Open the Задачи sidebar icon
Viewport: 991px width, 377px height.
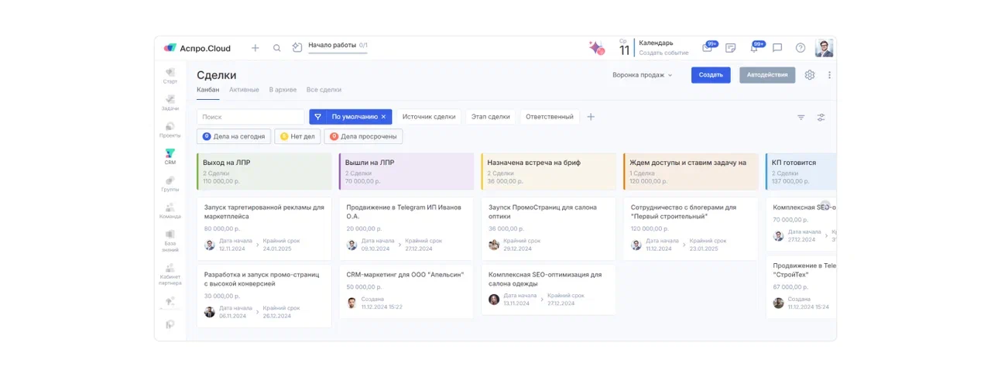pyautogui.click(x=170, y=101)
